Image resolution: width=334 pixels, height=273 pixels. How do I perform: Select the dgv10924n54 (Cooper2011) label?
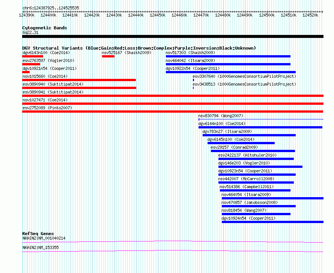[248, 218]
